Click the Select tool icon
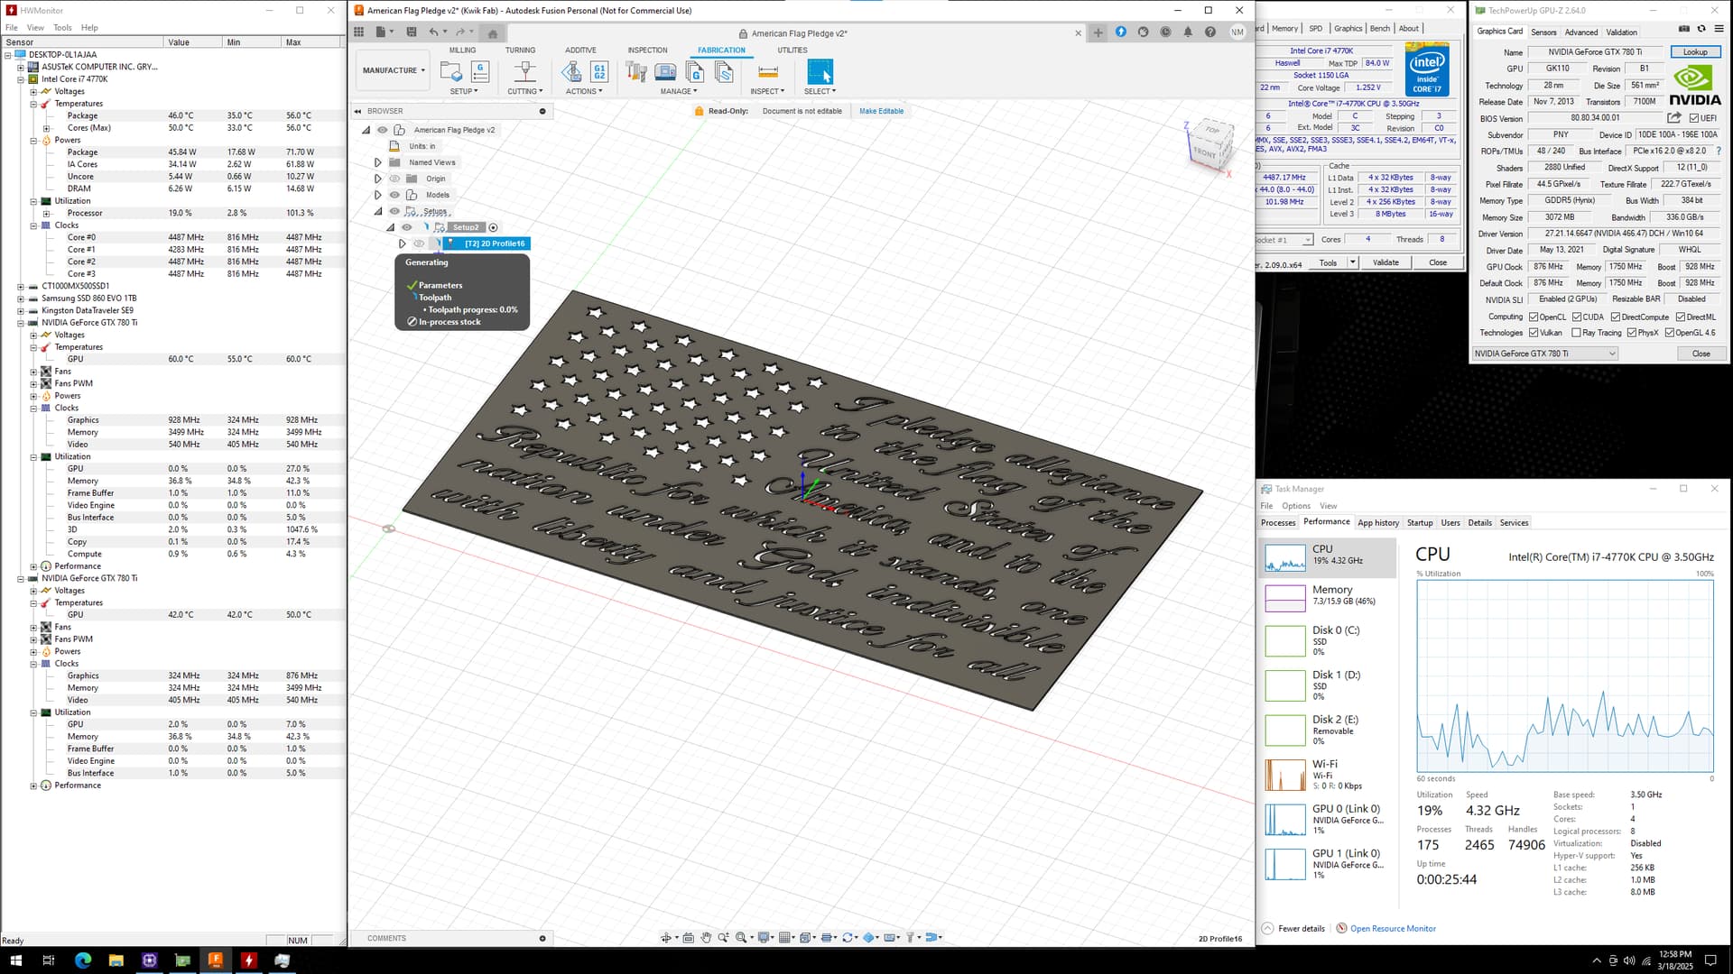 (x=820, y=71)
